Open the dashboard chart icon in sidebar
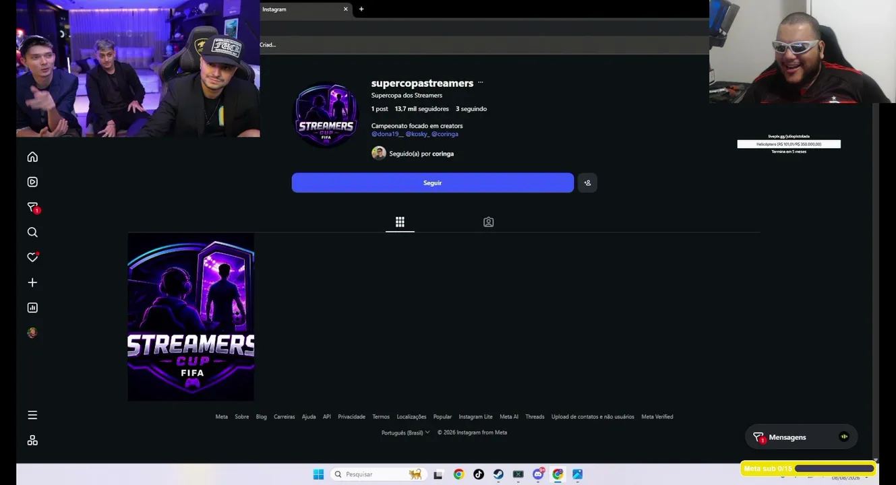The image size is (896, 485). click(x=32, y=308)
